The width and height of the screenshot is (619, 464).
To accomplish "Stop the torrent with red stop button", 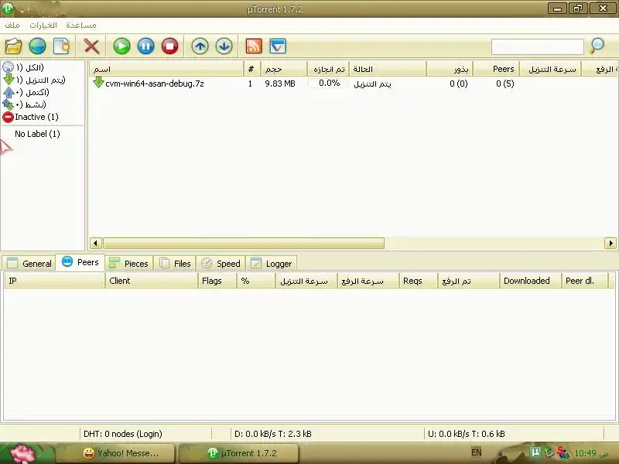I will 169,46.
